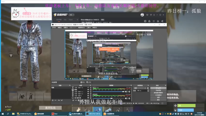Open microphone audio settings gear in mixer
The width and height of the screenshot is (206, 116).
point(129,92)
